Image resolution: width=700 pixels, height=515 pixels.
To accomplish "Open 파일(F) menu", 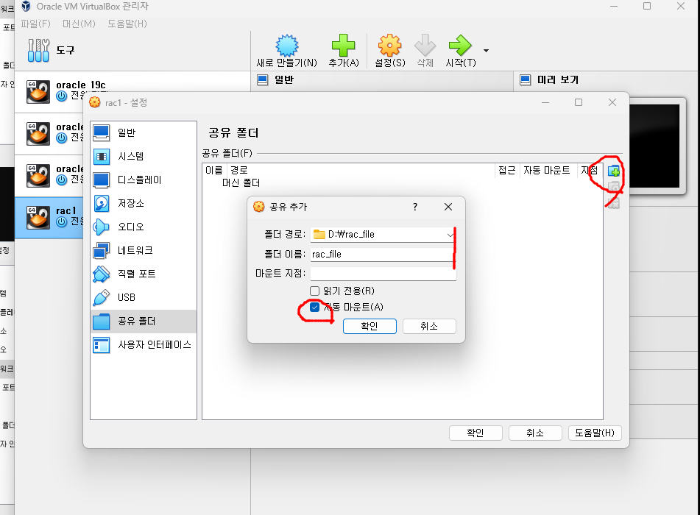I will pos(36,24).
